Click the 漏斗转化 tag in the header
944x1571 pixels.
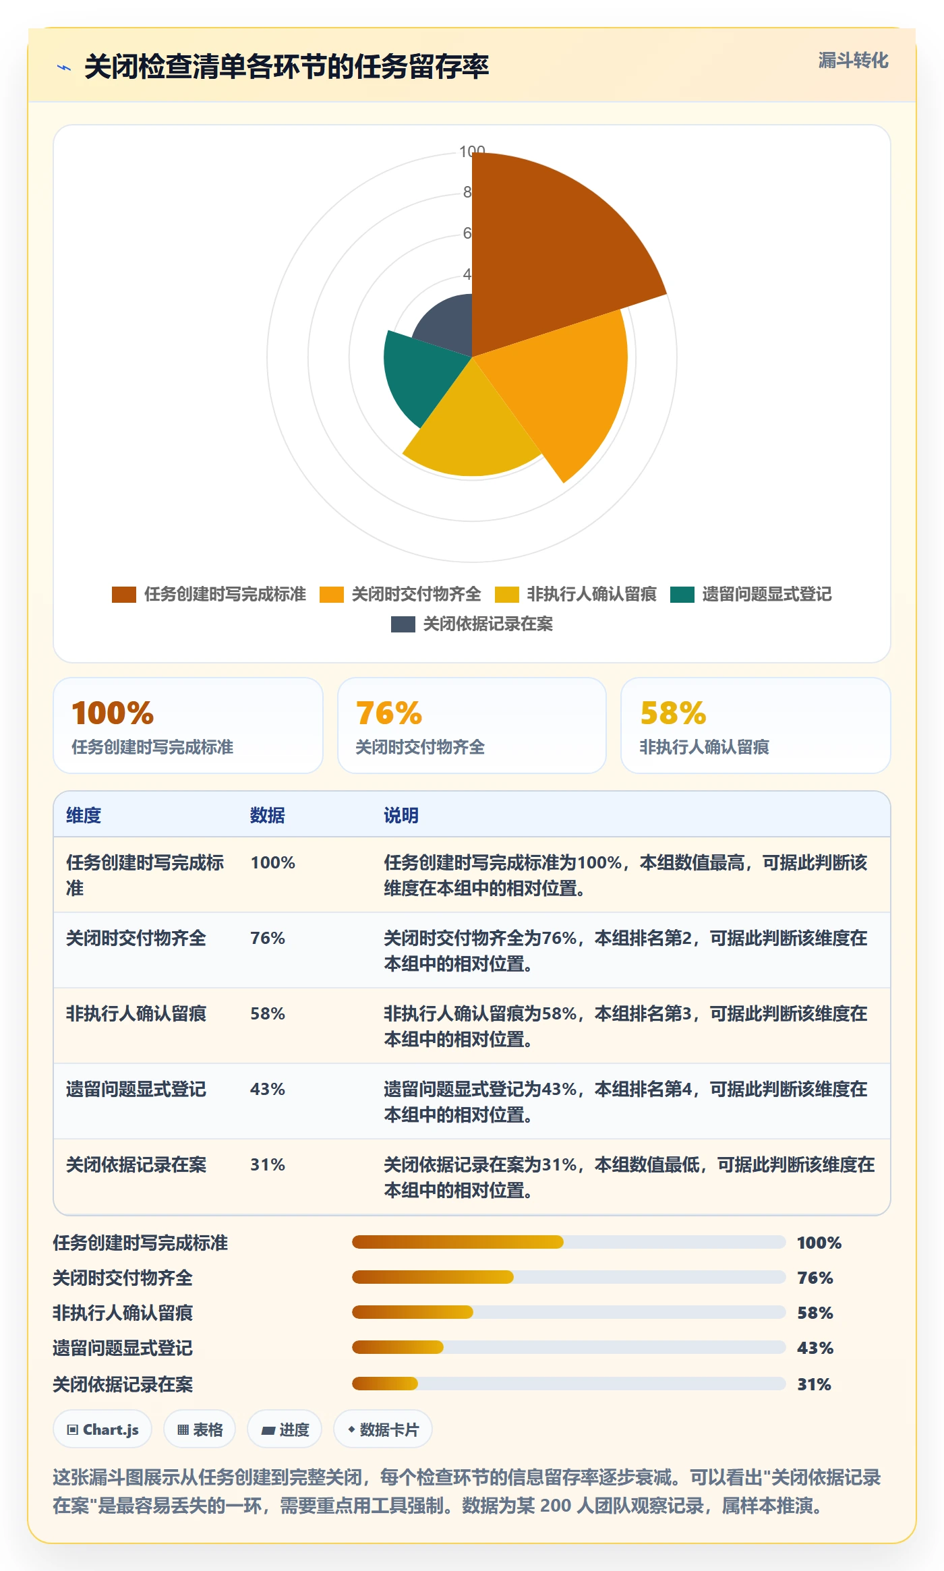tap(853, 61)
